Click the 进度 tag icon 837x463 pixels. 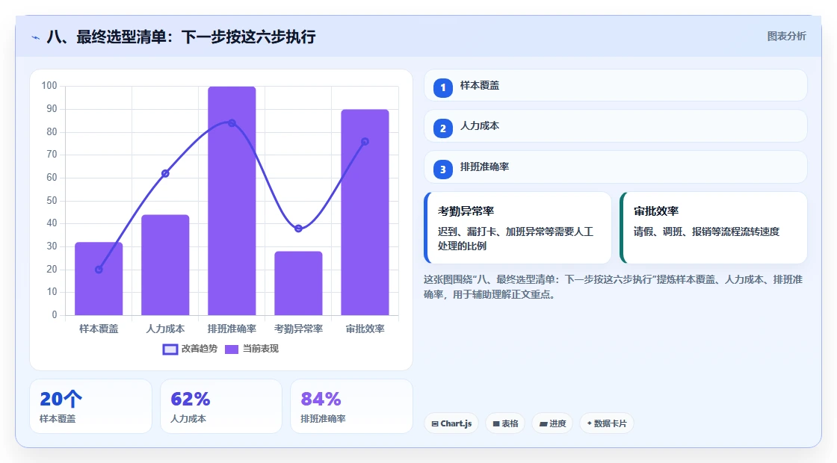click(543, 424)
